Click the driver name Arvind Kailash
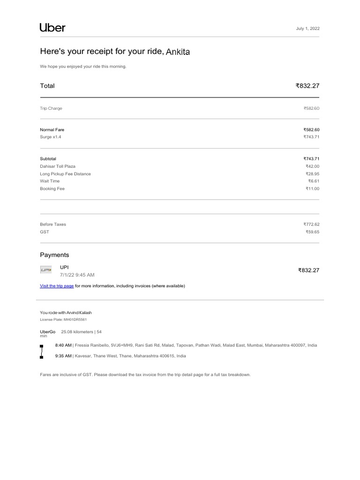 coord(75,312)
